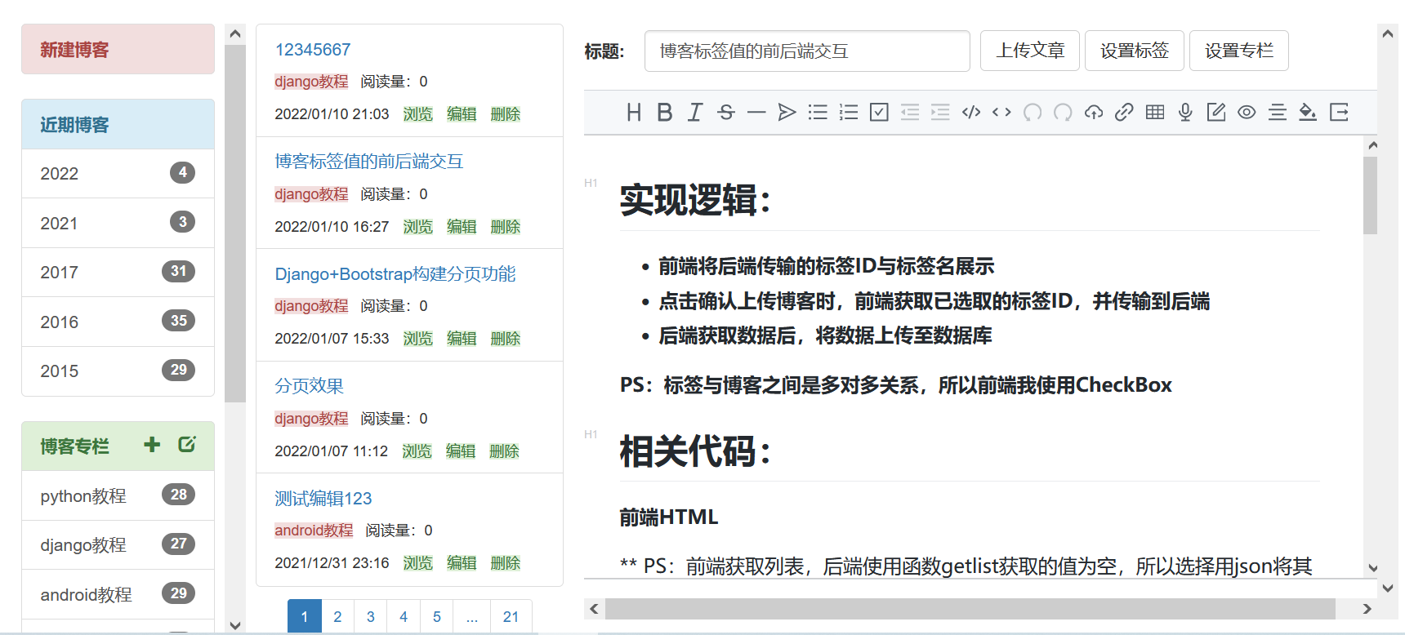The width and height of the screenshot is (1405, 635).
Task: Click the outdent icon in toolbar
Action: (x=910, y=113)
